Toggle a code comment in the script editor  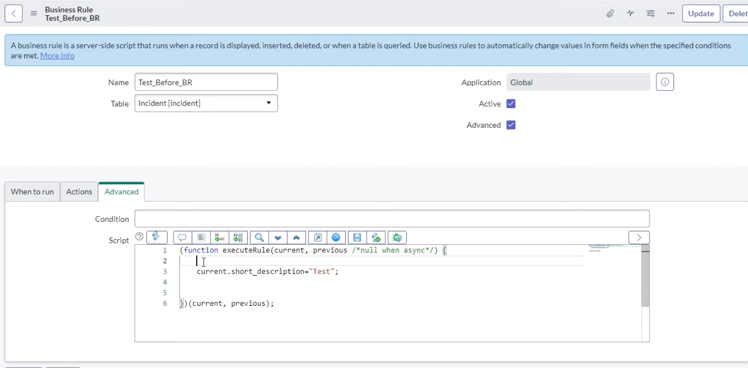[182, 237]
